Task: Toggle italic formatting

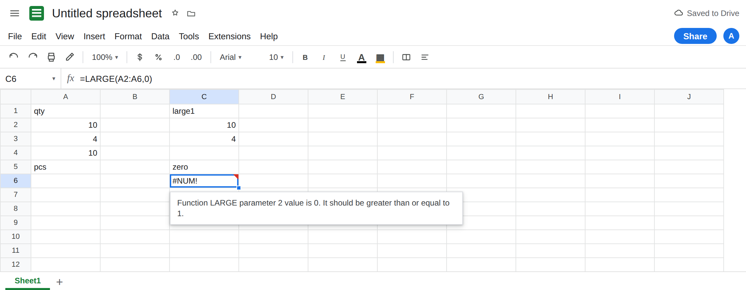Action: pos(324,57)
